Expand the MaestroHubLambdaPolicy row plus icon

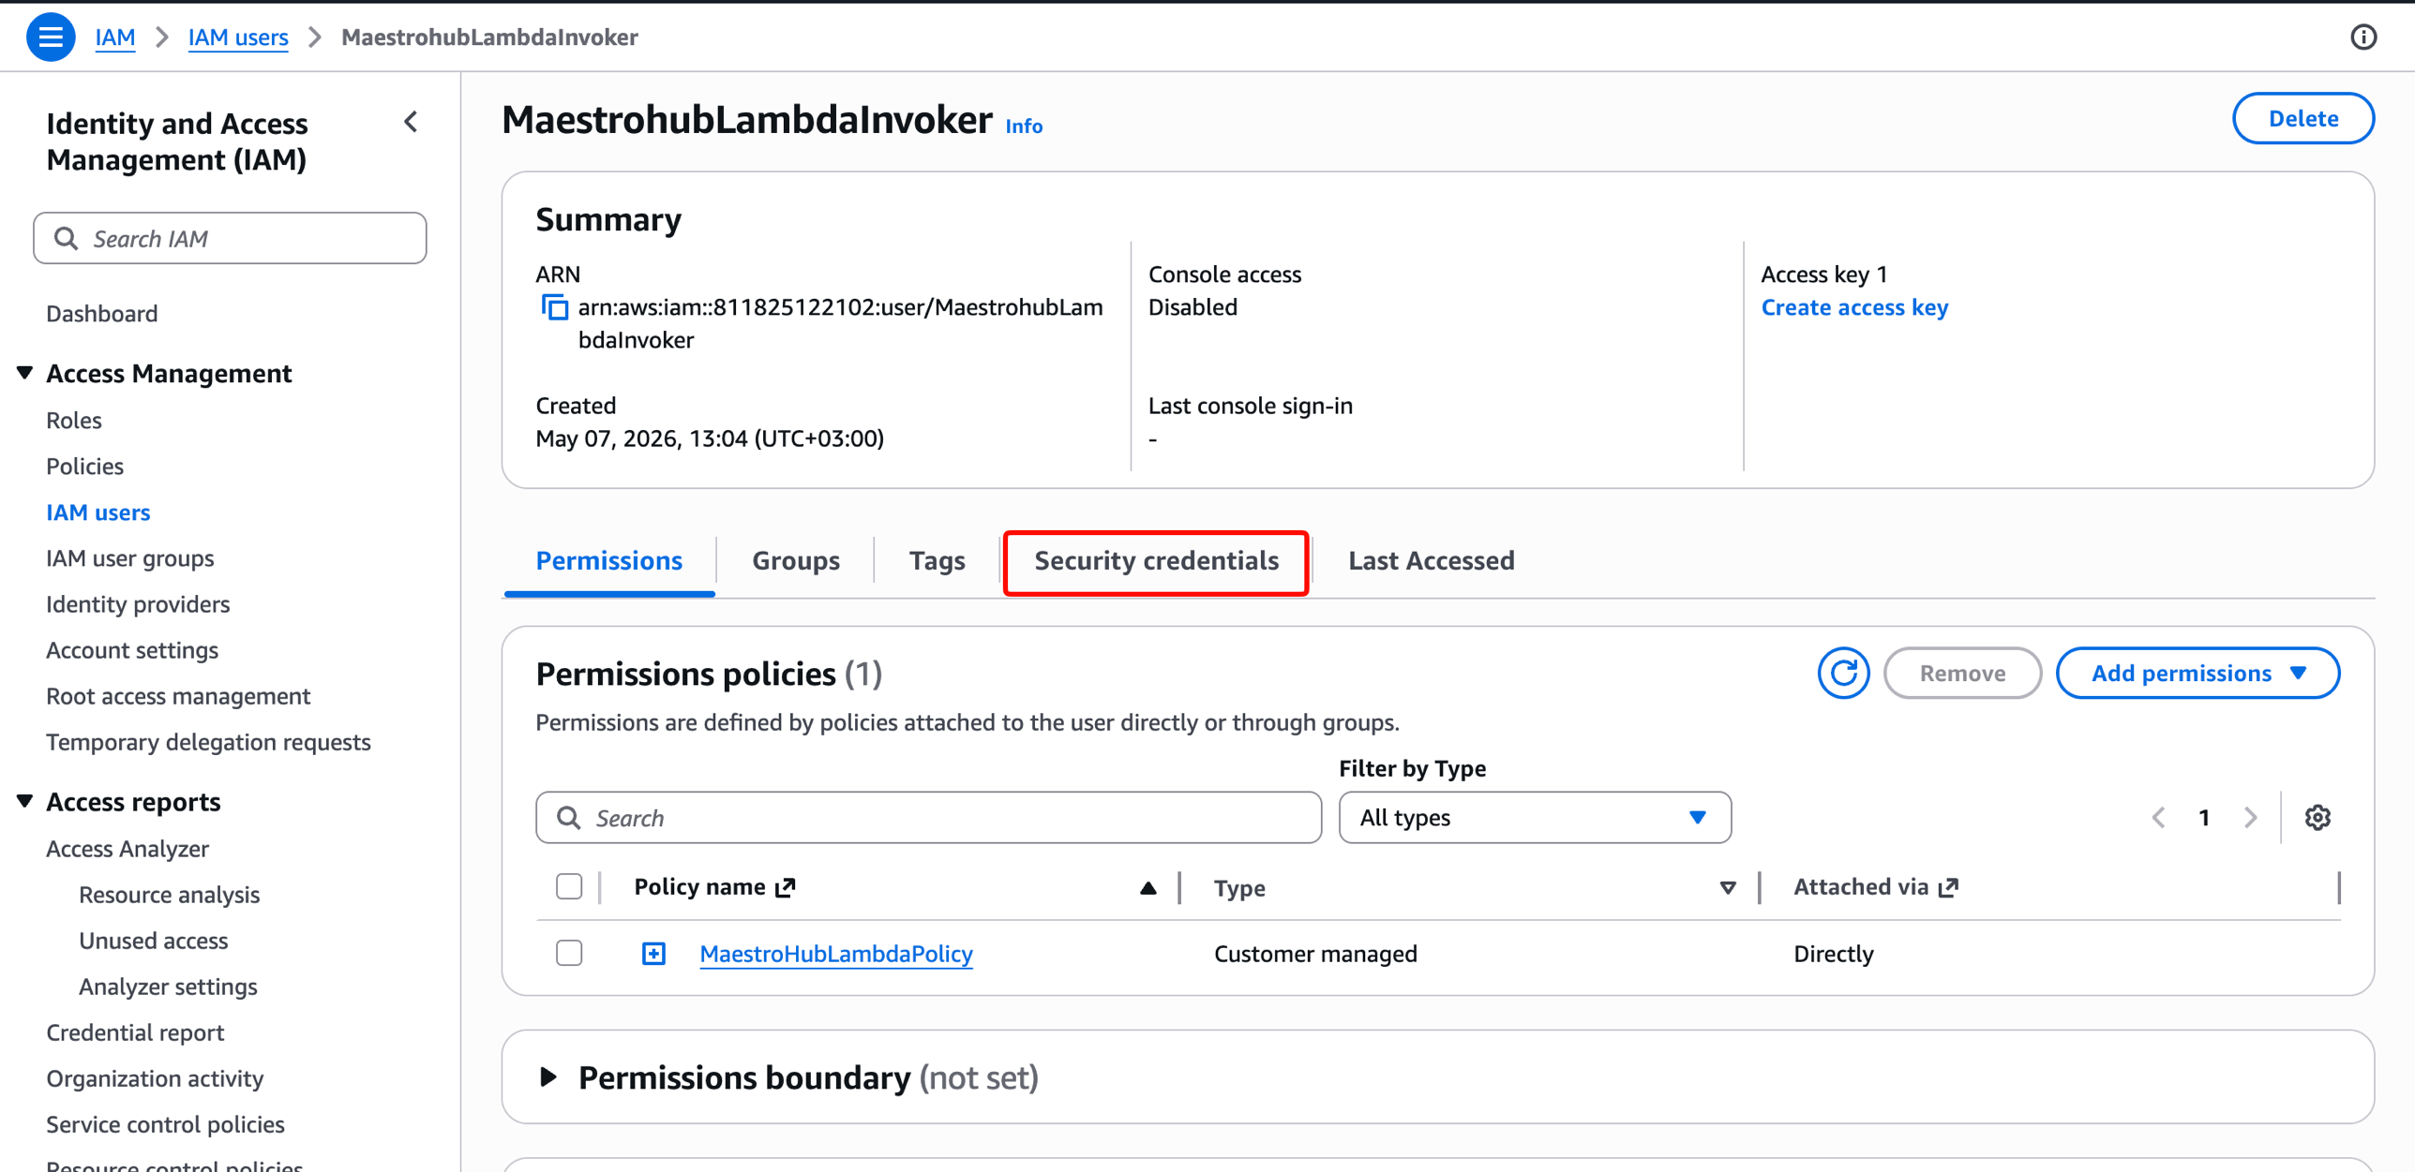653,954
